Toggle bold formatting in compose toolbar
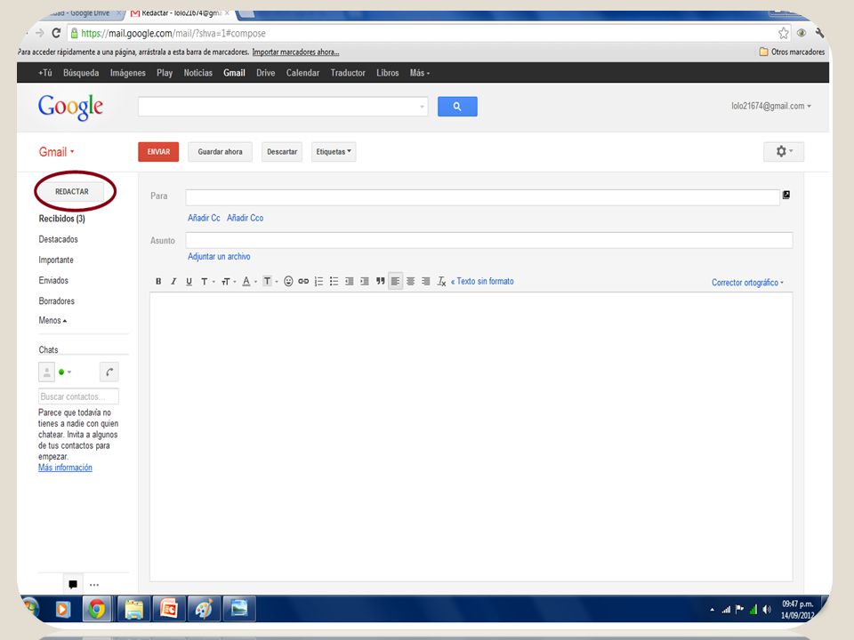Viewport: 854px width, 640px height. (x=158, y=282)
